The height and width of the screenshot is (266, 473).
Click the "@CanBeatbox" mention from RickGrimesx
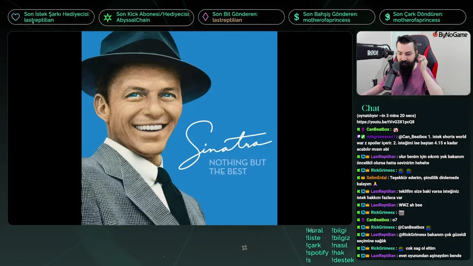[x=411, y=227]
